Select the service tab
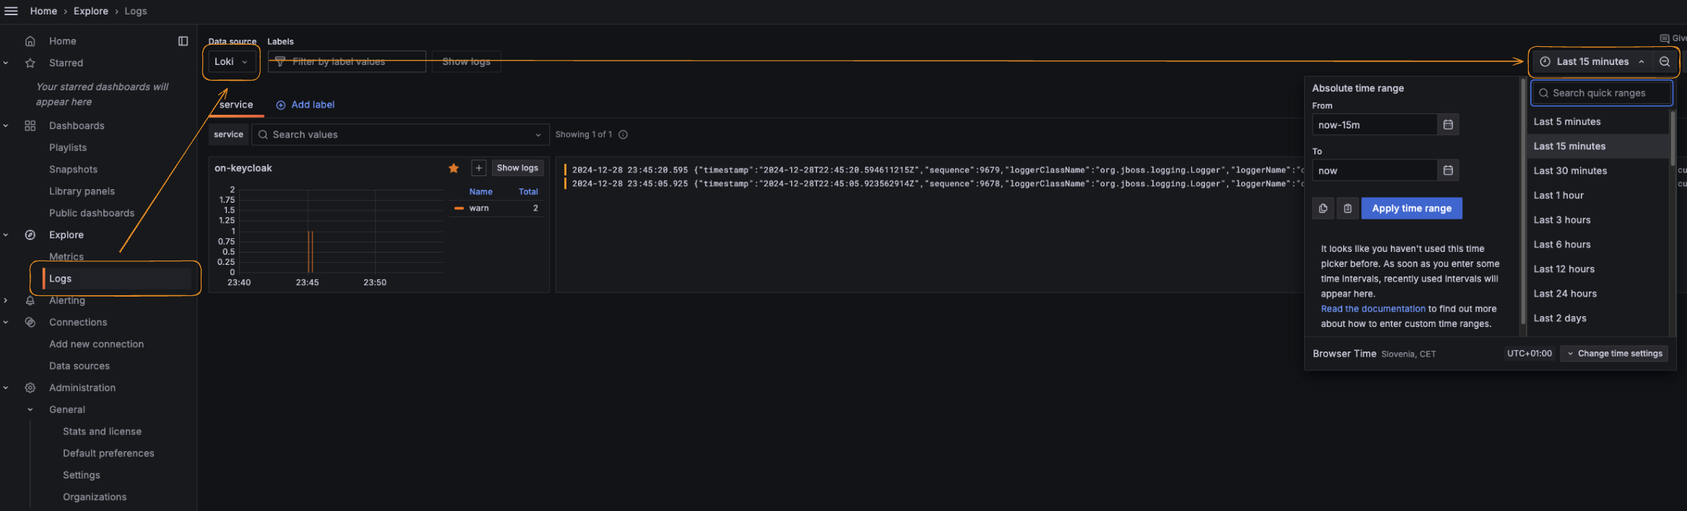 [236, 105]
